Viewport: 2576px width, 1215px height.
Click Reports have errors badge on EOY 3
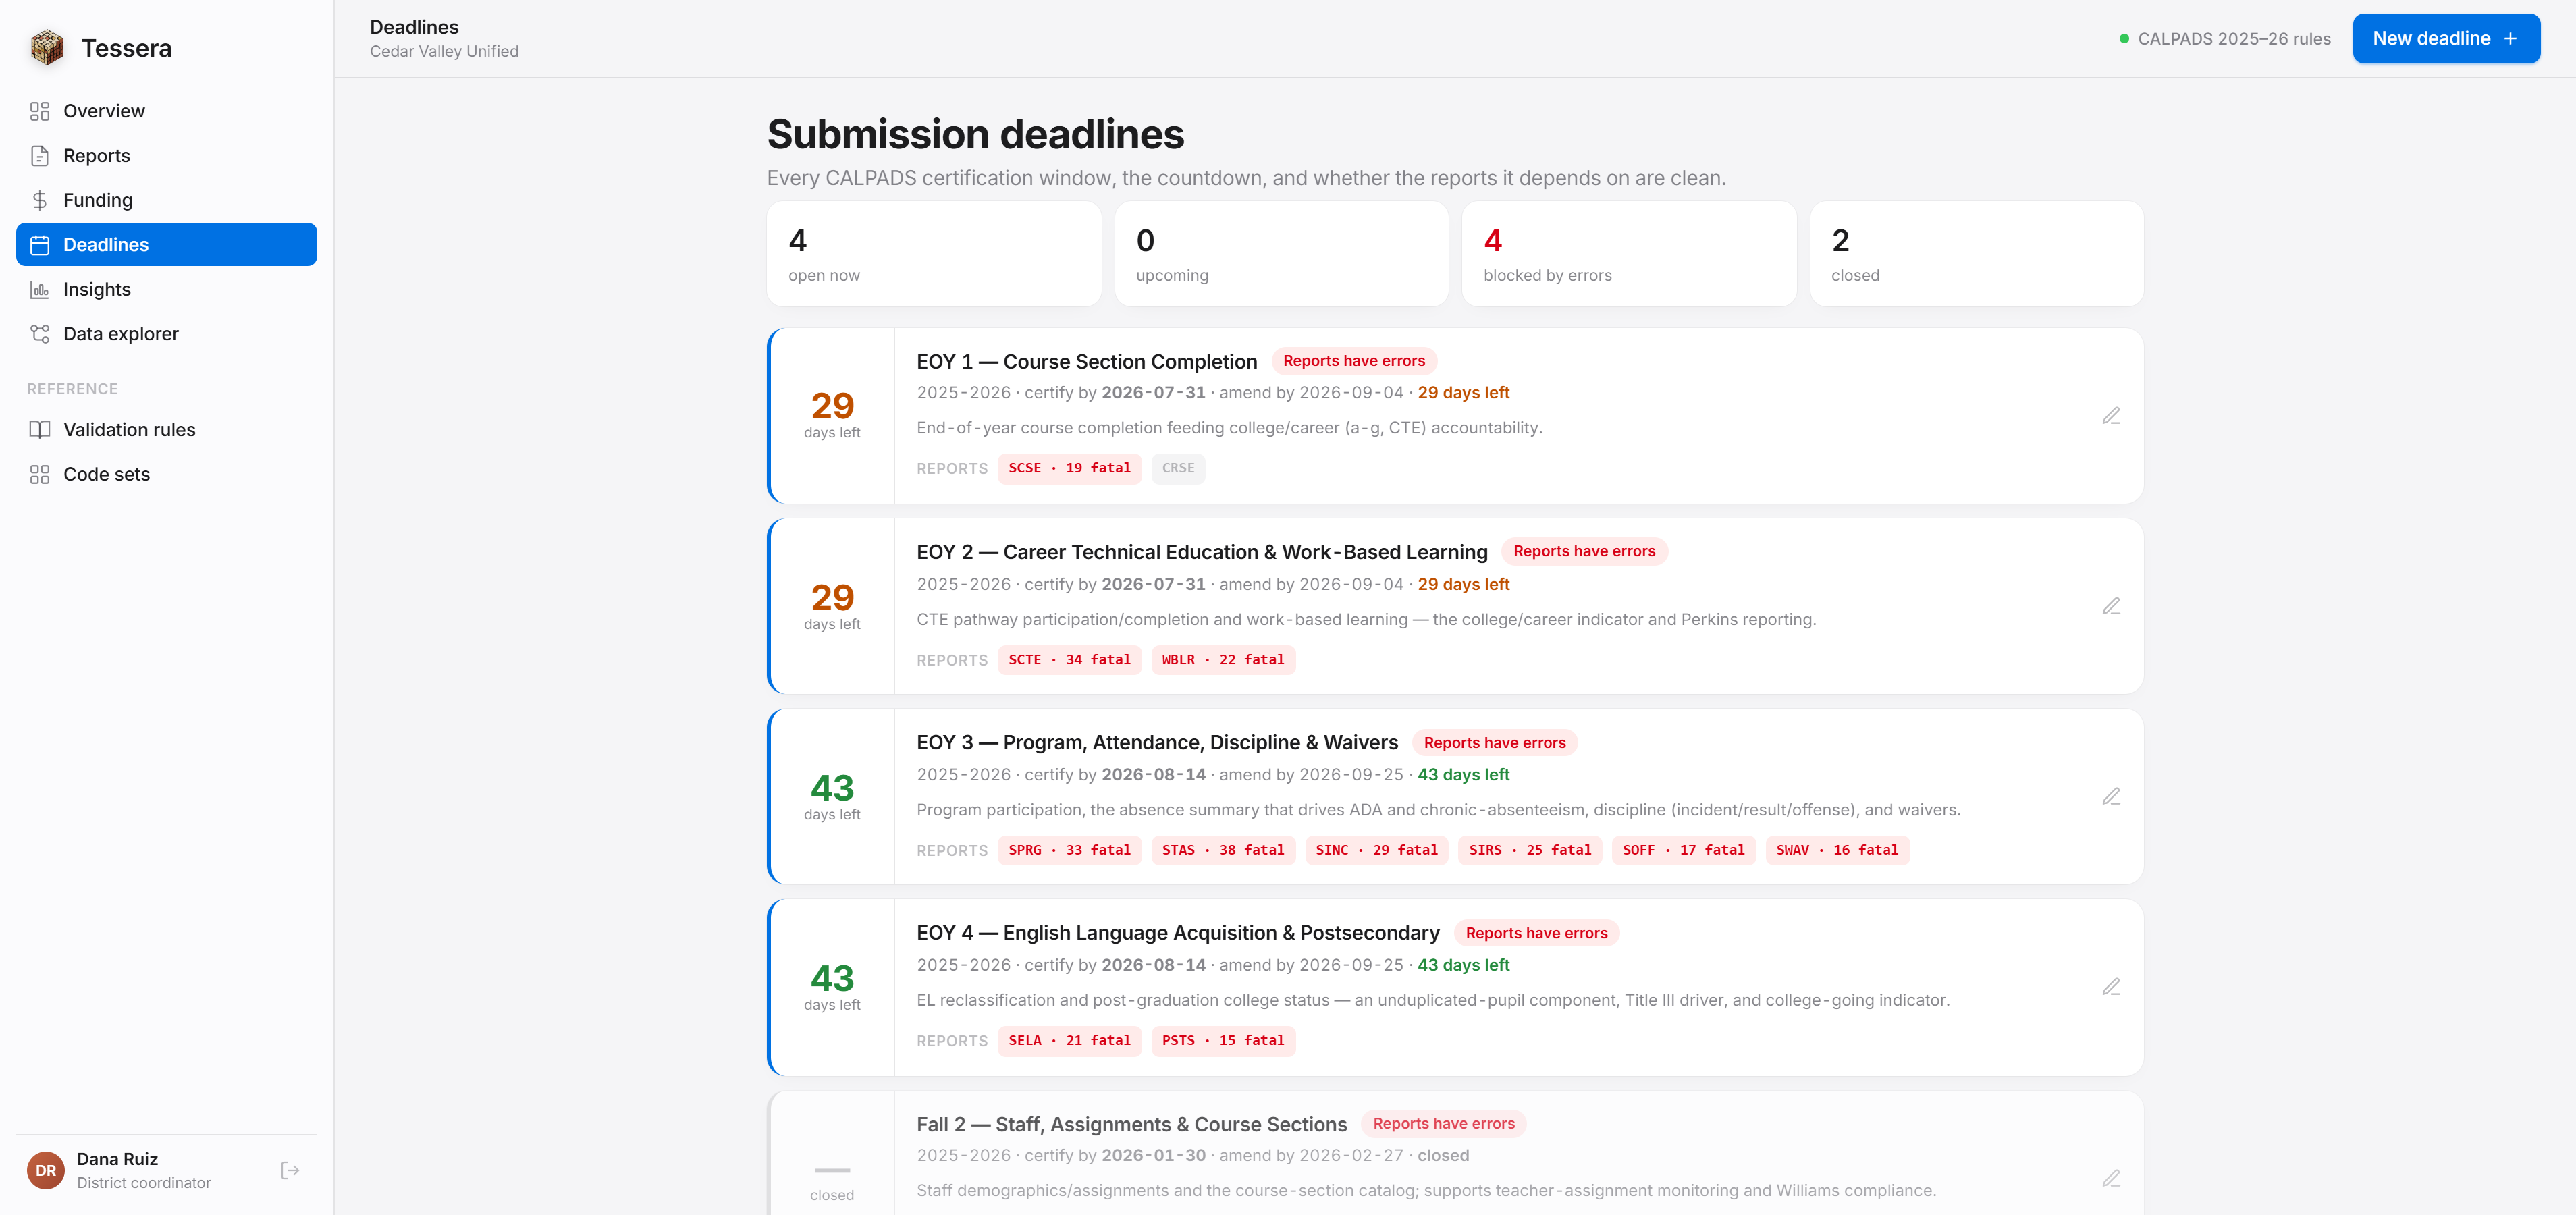click(1494, 743)
